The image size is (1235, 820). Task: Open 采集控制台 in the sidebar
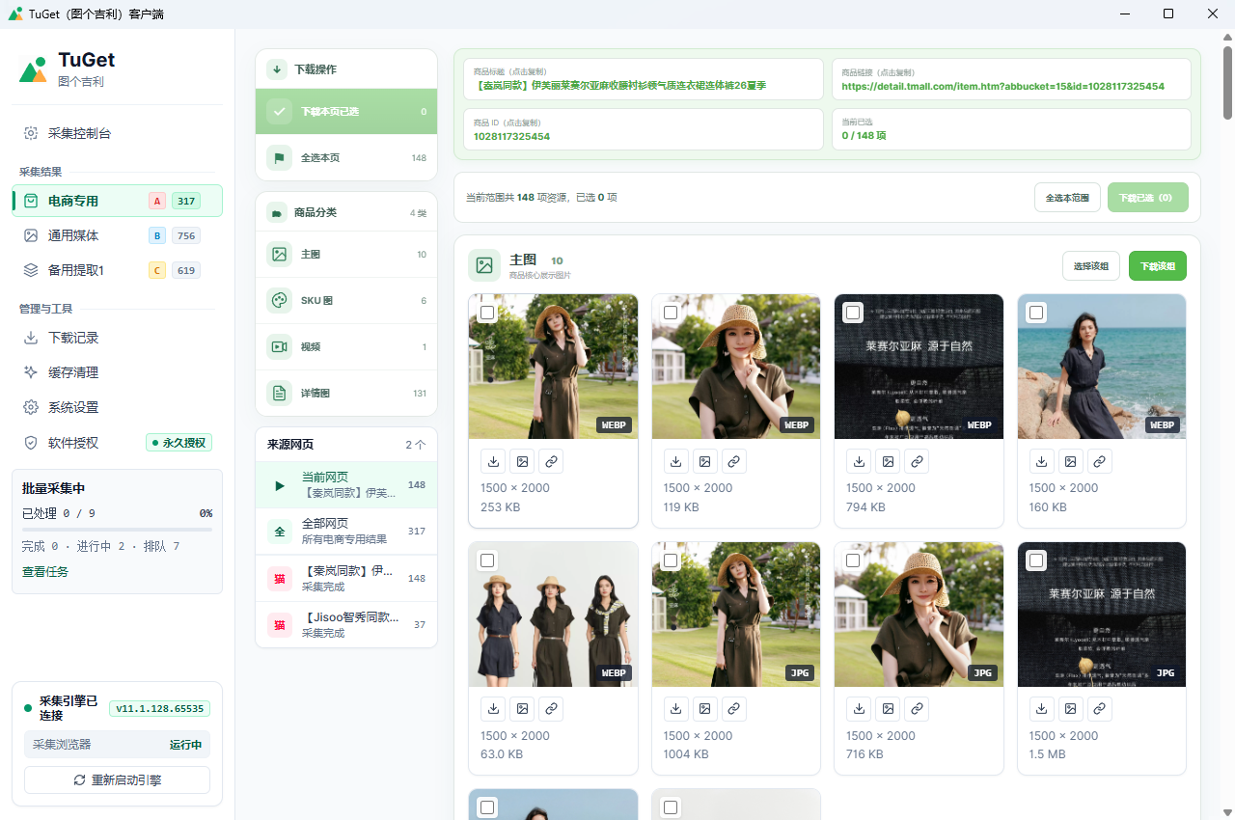[118, 133]
